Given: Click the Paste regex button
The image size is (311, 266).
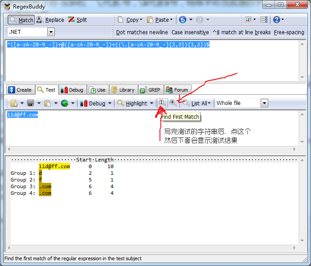Looking at the screenshot, I should tap(160, 20).
